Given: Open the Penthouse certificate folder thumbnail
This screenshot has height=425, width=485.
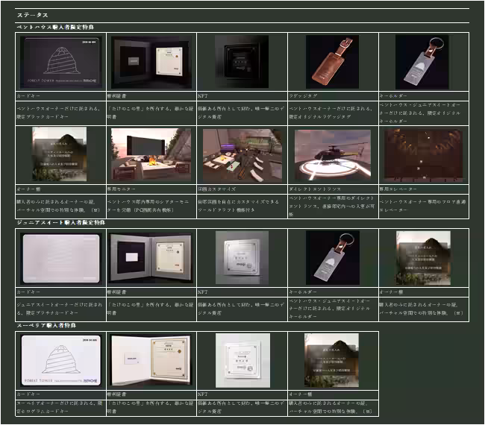Looking at the screenshot, I should [x=151, y=62].
